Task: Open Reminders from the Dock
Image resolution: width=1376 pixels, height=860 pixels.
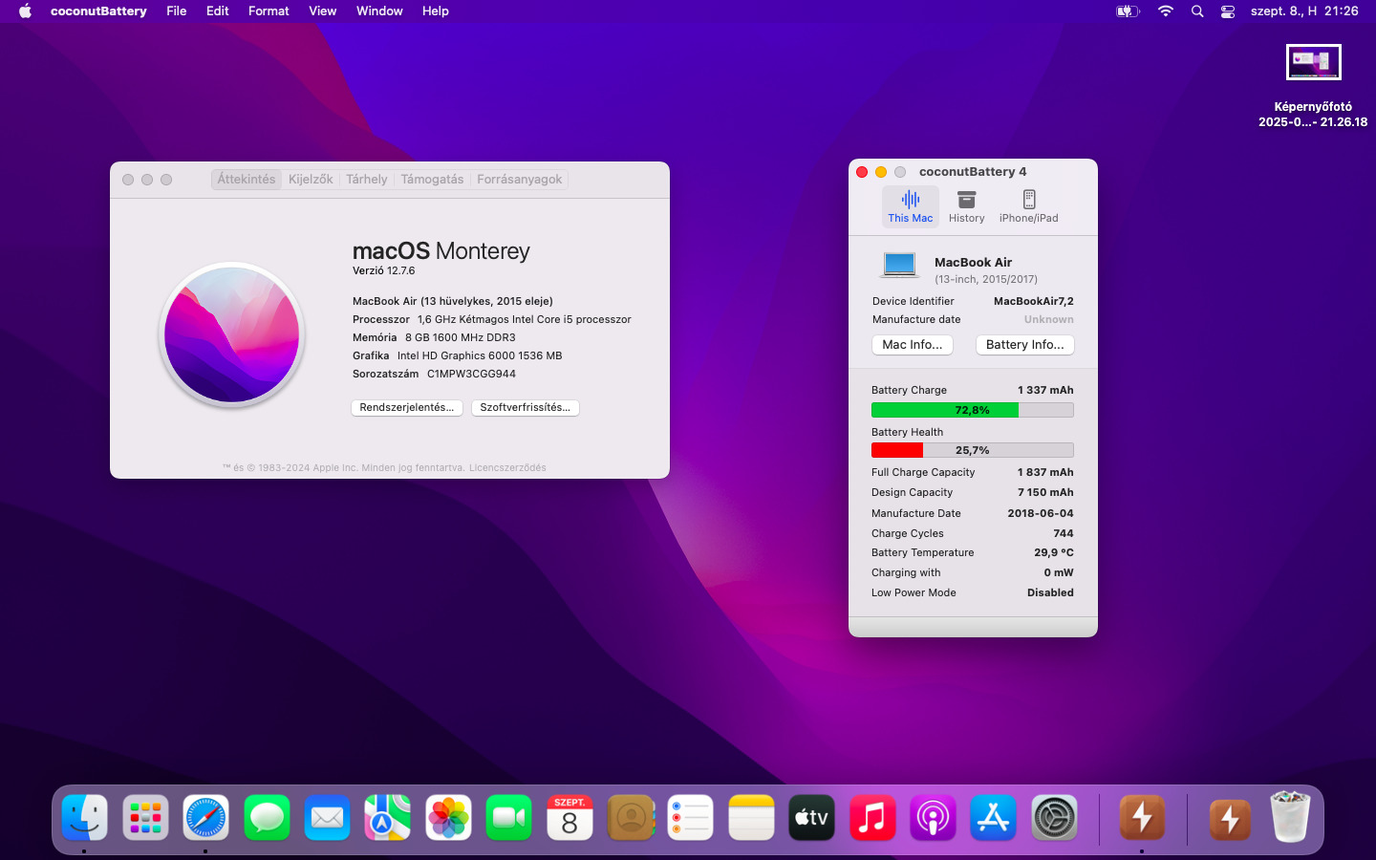Action: (x=691, y=818)
